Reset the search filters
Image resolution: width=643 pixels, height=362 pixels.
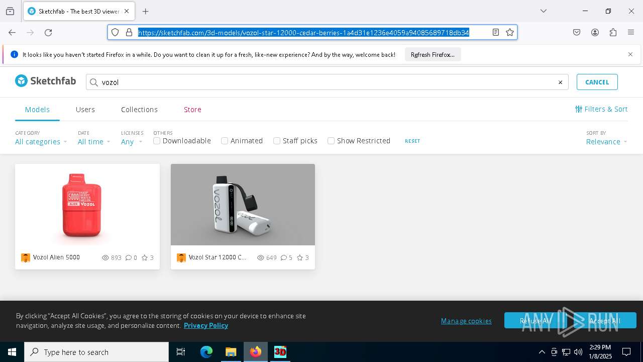tap(412, 141)
